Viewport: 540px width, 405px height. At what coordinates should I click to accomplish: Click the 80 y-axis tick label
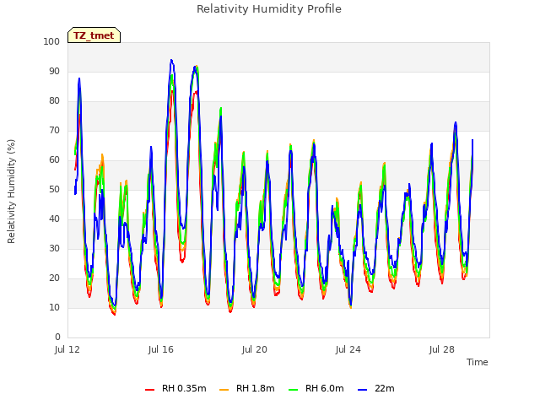[54, 101]
